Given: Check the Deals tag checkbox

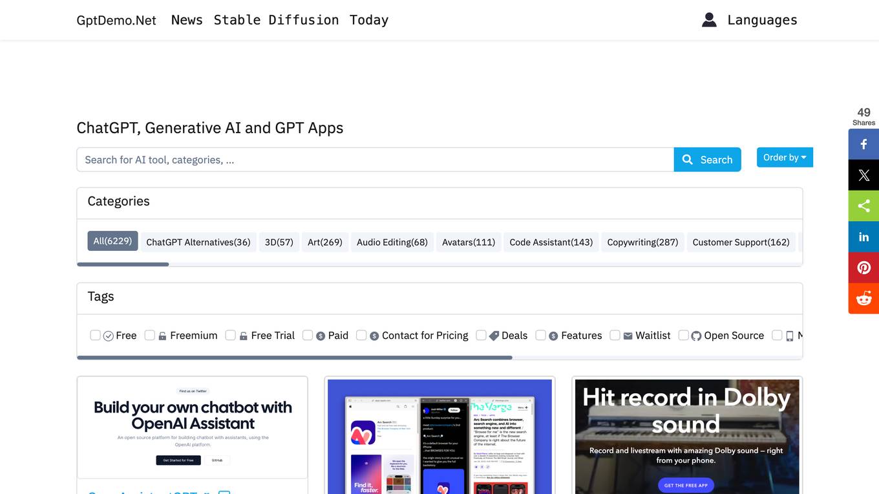Looking at the screenshot, I should [x=481, y=335].
